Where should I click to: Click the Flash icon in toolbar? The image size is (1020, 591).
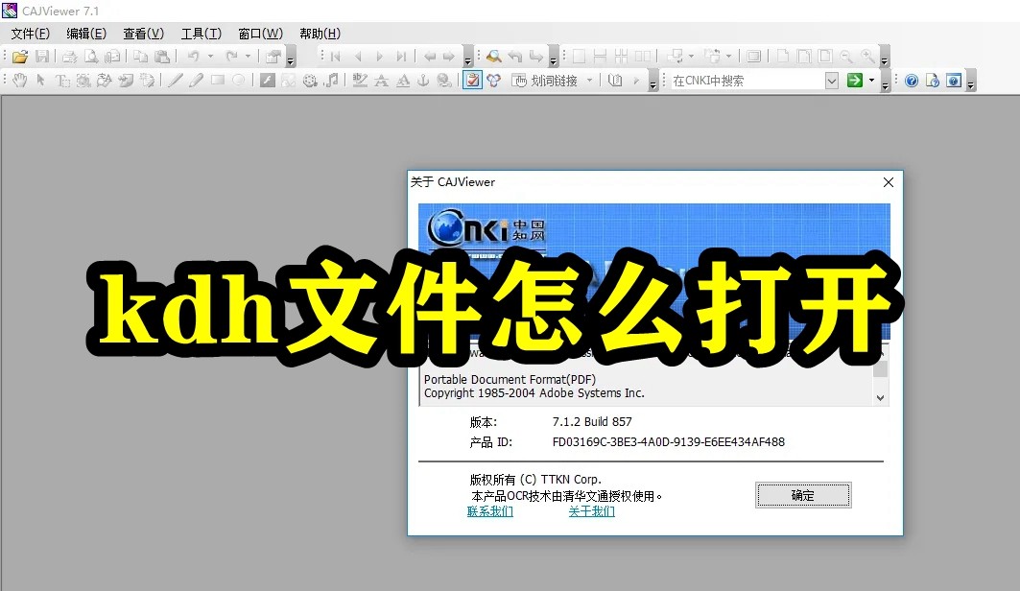(268, 80)
